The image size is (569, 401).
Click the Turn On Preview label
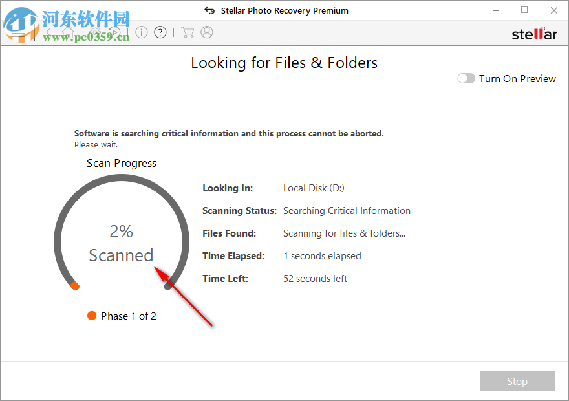517,78
